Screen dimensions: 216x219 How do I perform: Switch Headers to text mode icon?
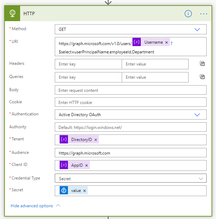[x=202, y=63]
